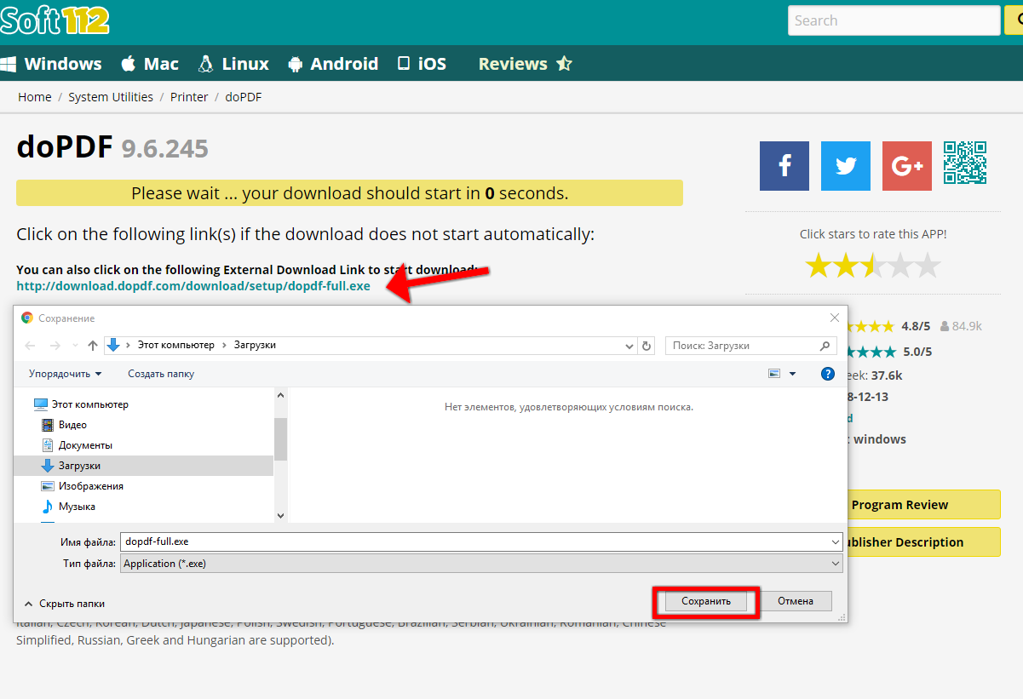Go back in save dialog
This screenshot has height=699, width=1023.
coord(31,346)
